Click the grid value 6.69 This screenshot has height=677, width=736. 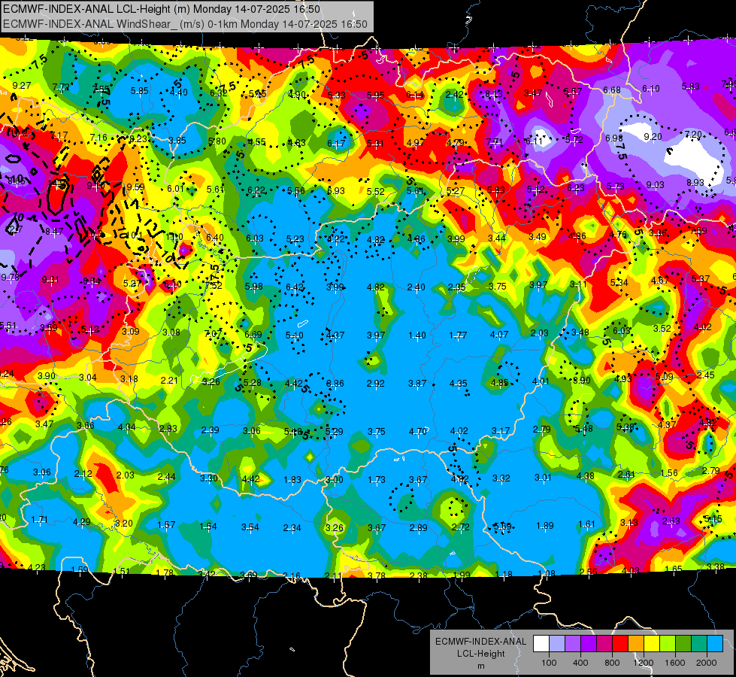(253, 335)
